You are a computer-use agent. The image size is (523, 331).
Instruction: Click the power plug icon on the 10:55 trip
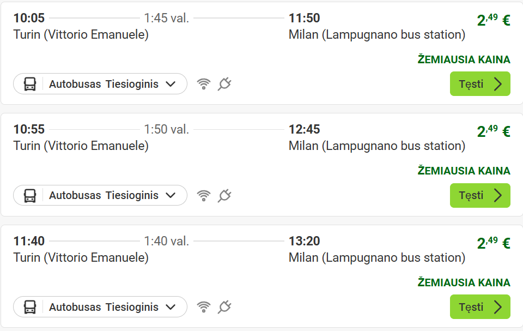[x=224, y=195]
